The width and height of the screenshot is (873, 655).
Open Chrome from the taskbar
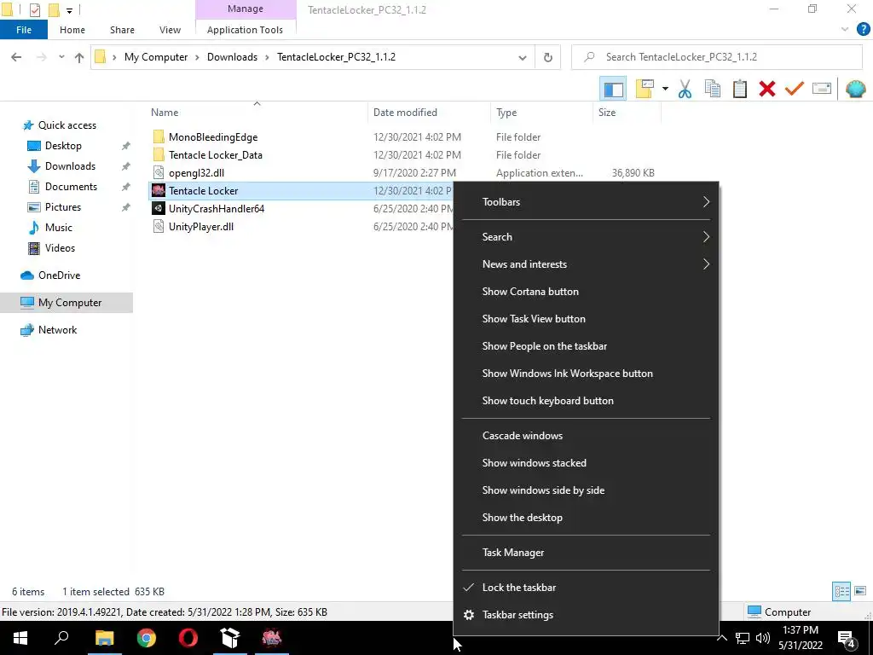point(147,638)
